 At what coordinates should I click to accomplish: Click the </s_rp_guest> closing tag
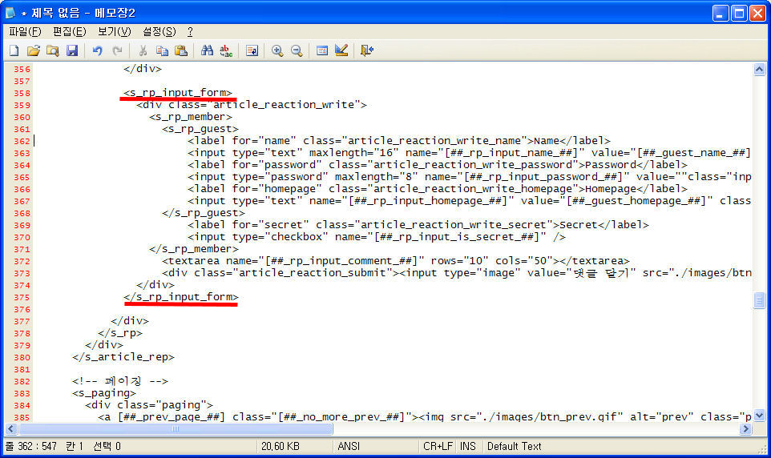[203, 213]
